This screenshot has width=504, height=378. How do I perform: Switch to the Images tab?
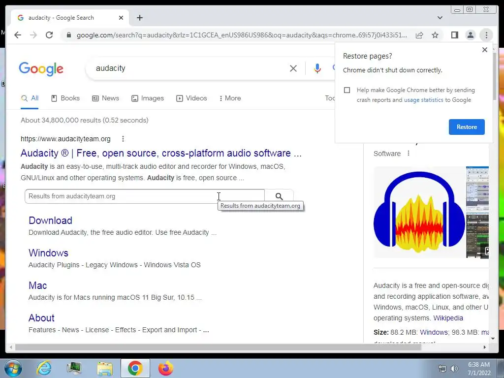[x=148, y=98]
